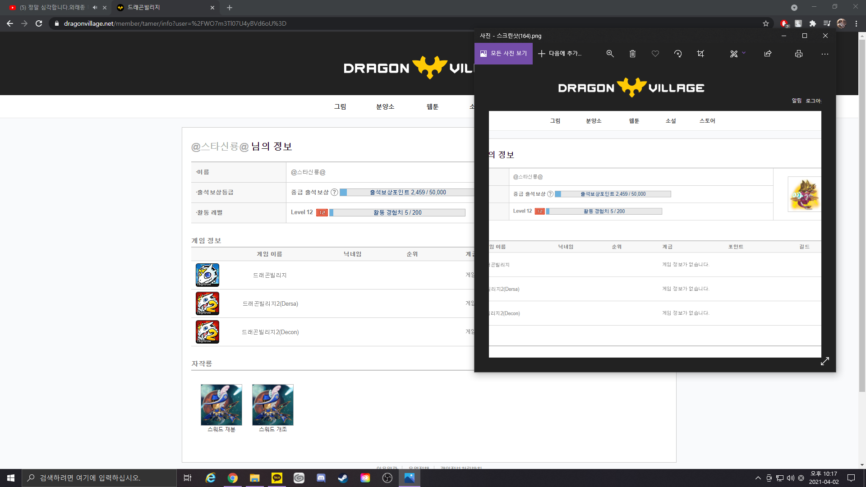Bookmark this page with the star
Screen dimensions: 866x487
[x=766, y=23]
